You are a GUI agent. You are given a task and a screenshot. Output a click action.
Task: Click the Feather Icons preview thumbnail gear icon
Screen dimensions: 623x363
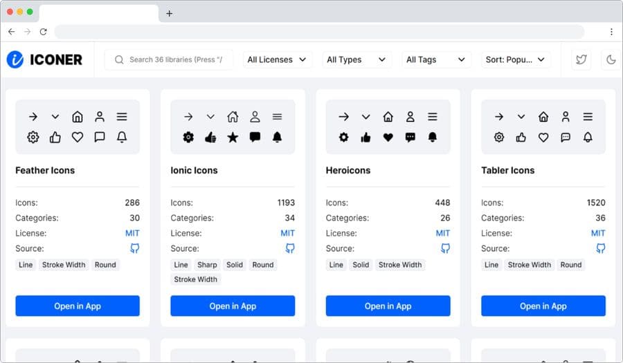(33, 138)
